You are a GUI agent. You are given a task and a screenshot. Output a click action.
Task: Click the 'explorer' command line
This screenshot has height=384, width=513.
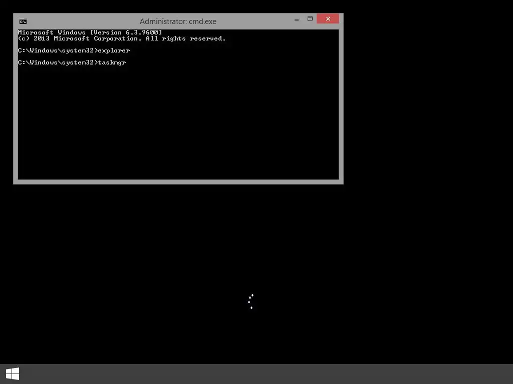point(74,50)
